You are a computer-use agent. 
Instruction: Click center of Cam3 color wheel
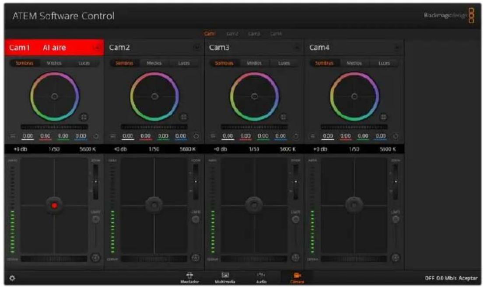coord(255,96)
